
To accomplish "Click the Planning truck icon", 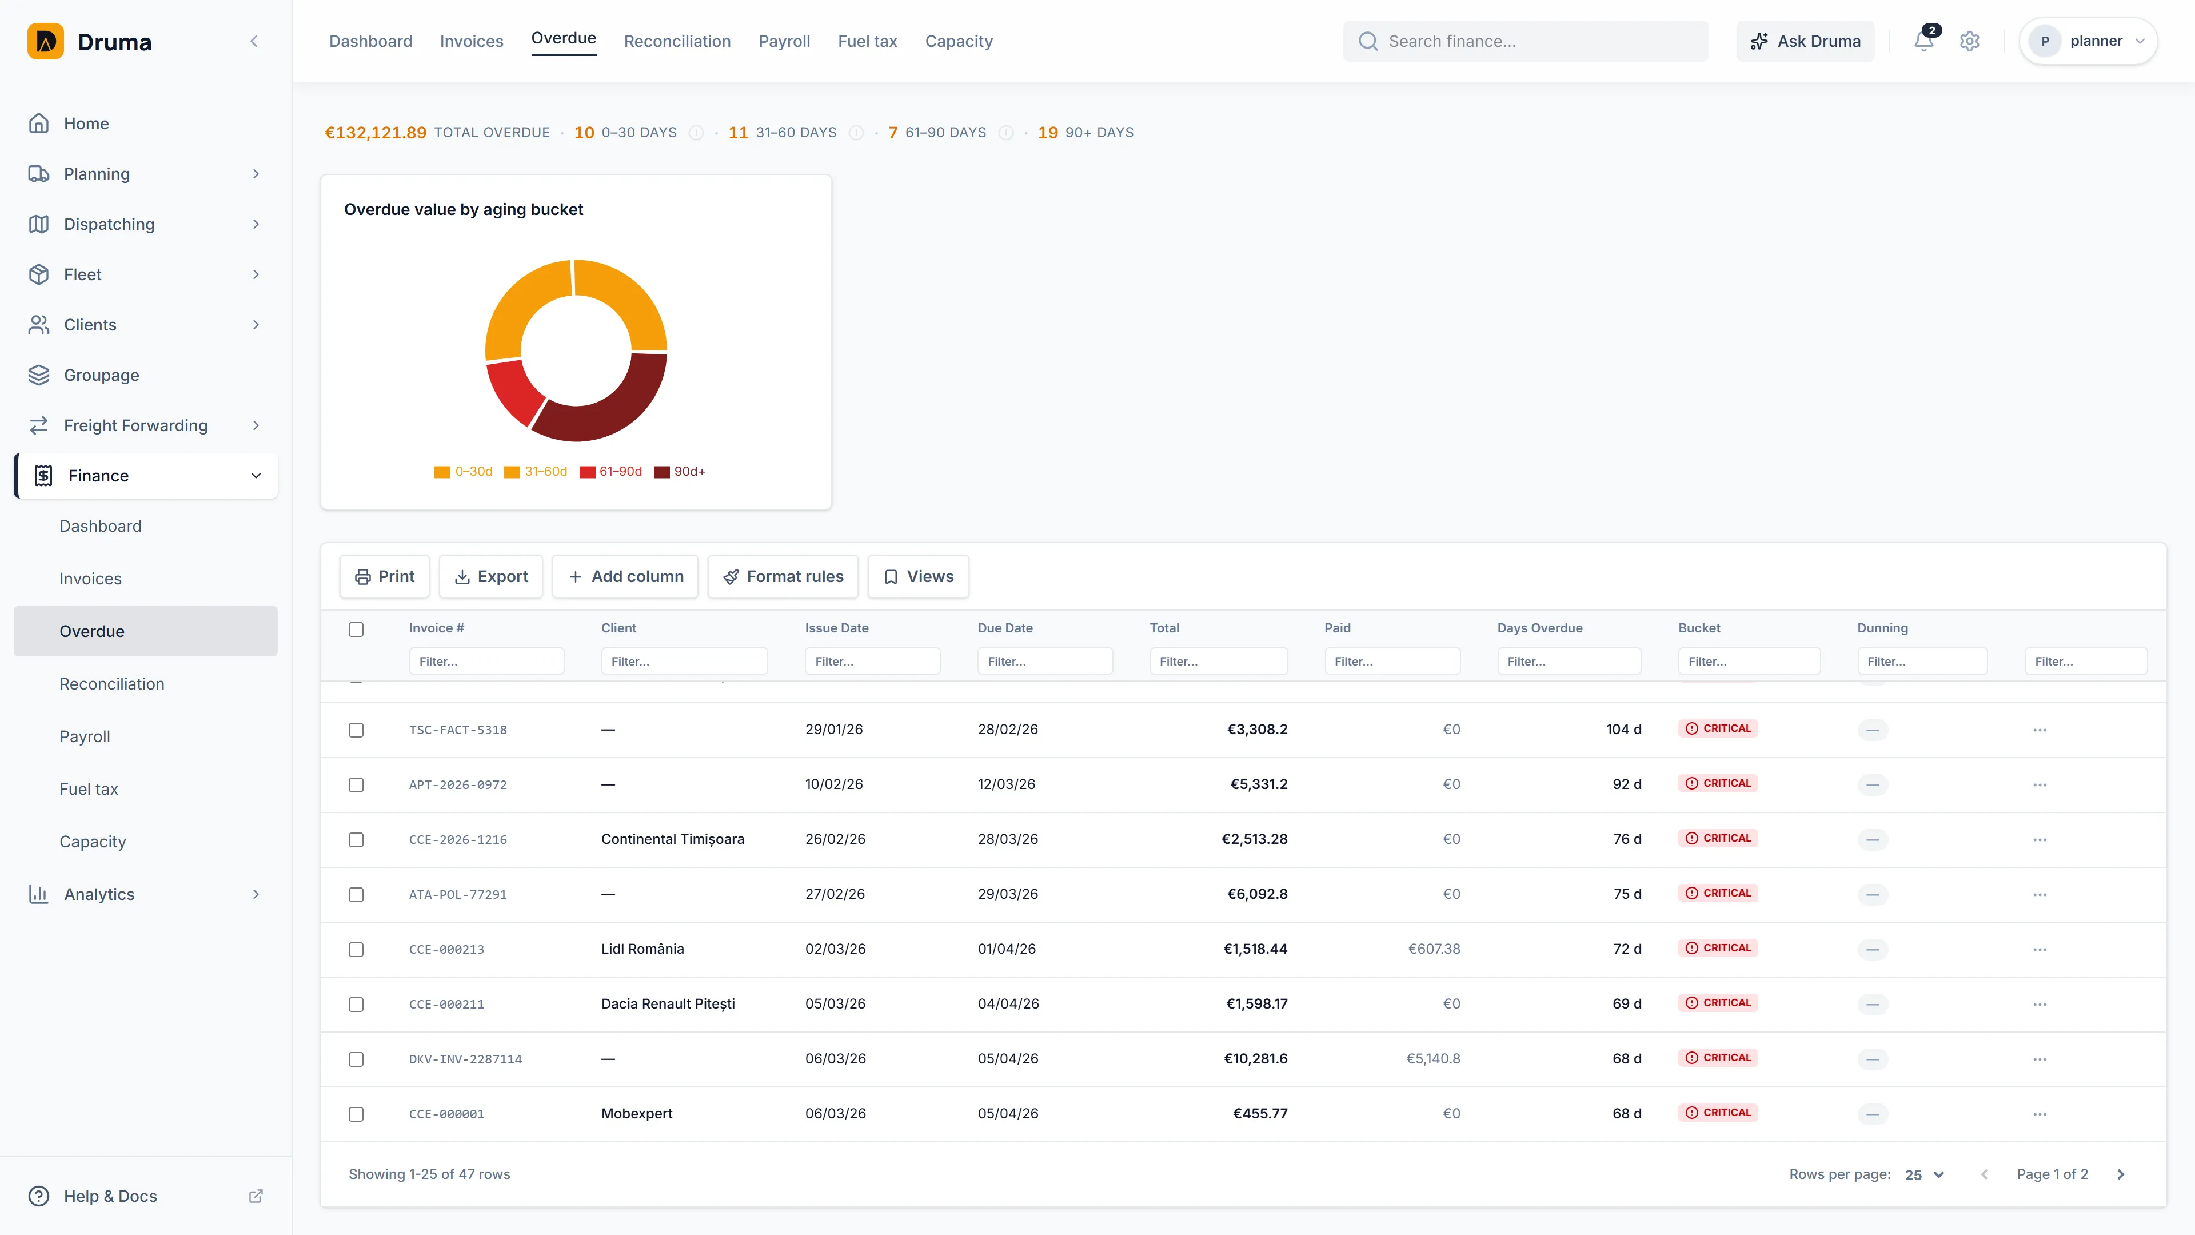I will click(38, 174).
